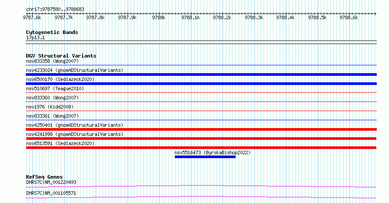The width and height of the screenshot is (389, 203).
Task: Click the nsv4233024 (gnomADStructuralVariants) label
Action: point(75,70)
